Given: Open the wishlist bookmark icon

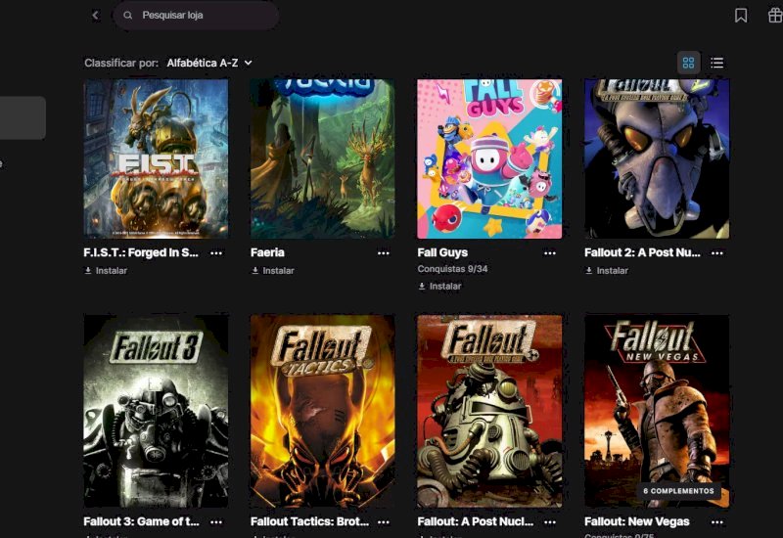Looking at the screenshot, I should point(741,16).
